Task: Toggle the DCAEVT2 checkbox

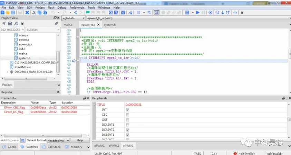Action: coord(127,130)
